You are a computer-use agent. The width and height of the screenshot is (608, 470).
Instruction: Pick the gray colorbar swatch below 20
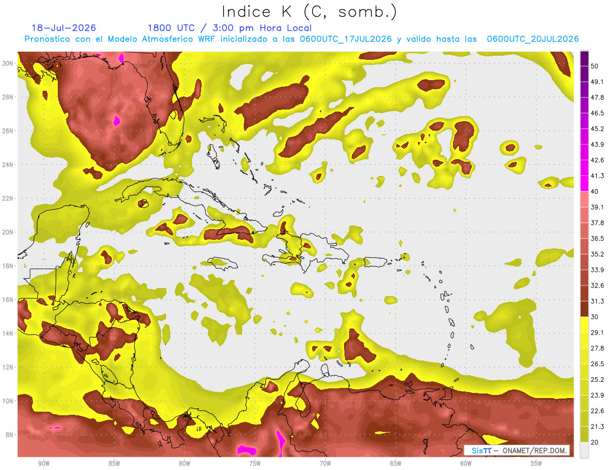tap(584, 450)
